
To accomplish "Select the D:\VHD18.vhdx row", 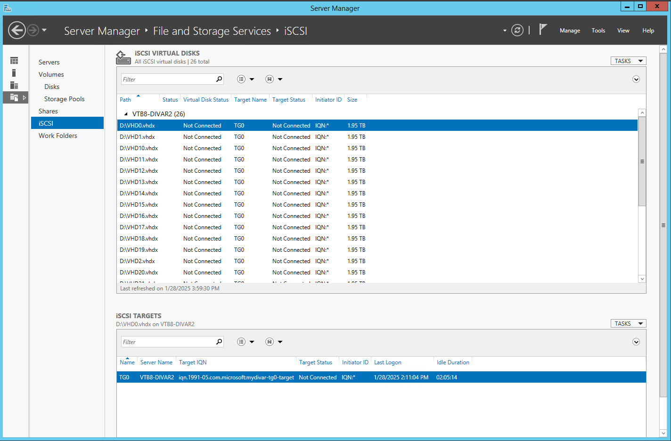I will point(377,238).
